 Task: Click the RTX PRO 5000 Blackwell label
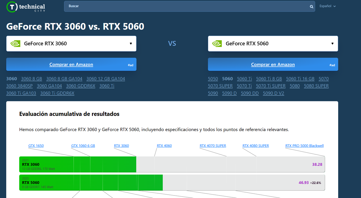[x=305, y=146]
